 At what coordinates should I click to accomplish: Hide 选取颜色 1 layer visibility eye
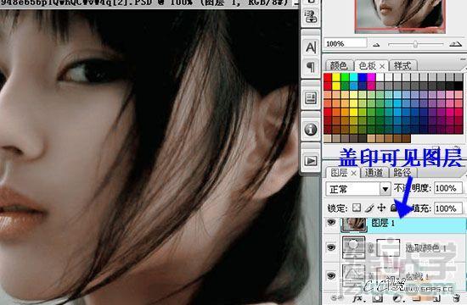(331, 247)
